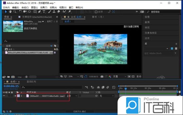
Task: Select the Type text tool
Action: point(44,11)
